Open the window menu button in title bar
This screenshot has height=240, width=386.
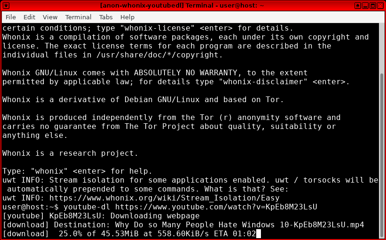tap(6, 5)
